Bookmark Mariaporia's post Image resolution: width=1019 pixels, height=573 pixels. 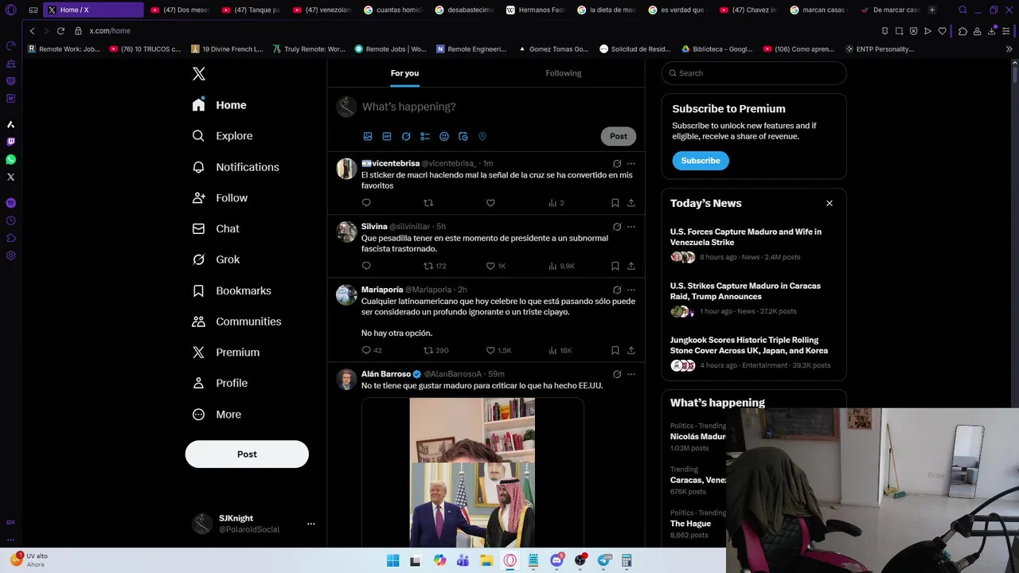[615, 350]
